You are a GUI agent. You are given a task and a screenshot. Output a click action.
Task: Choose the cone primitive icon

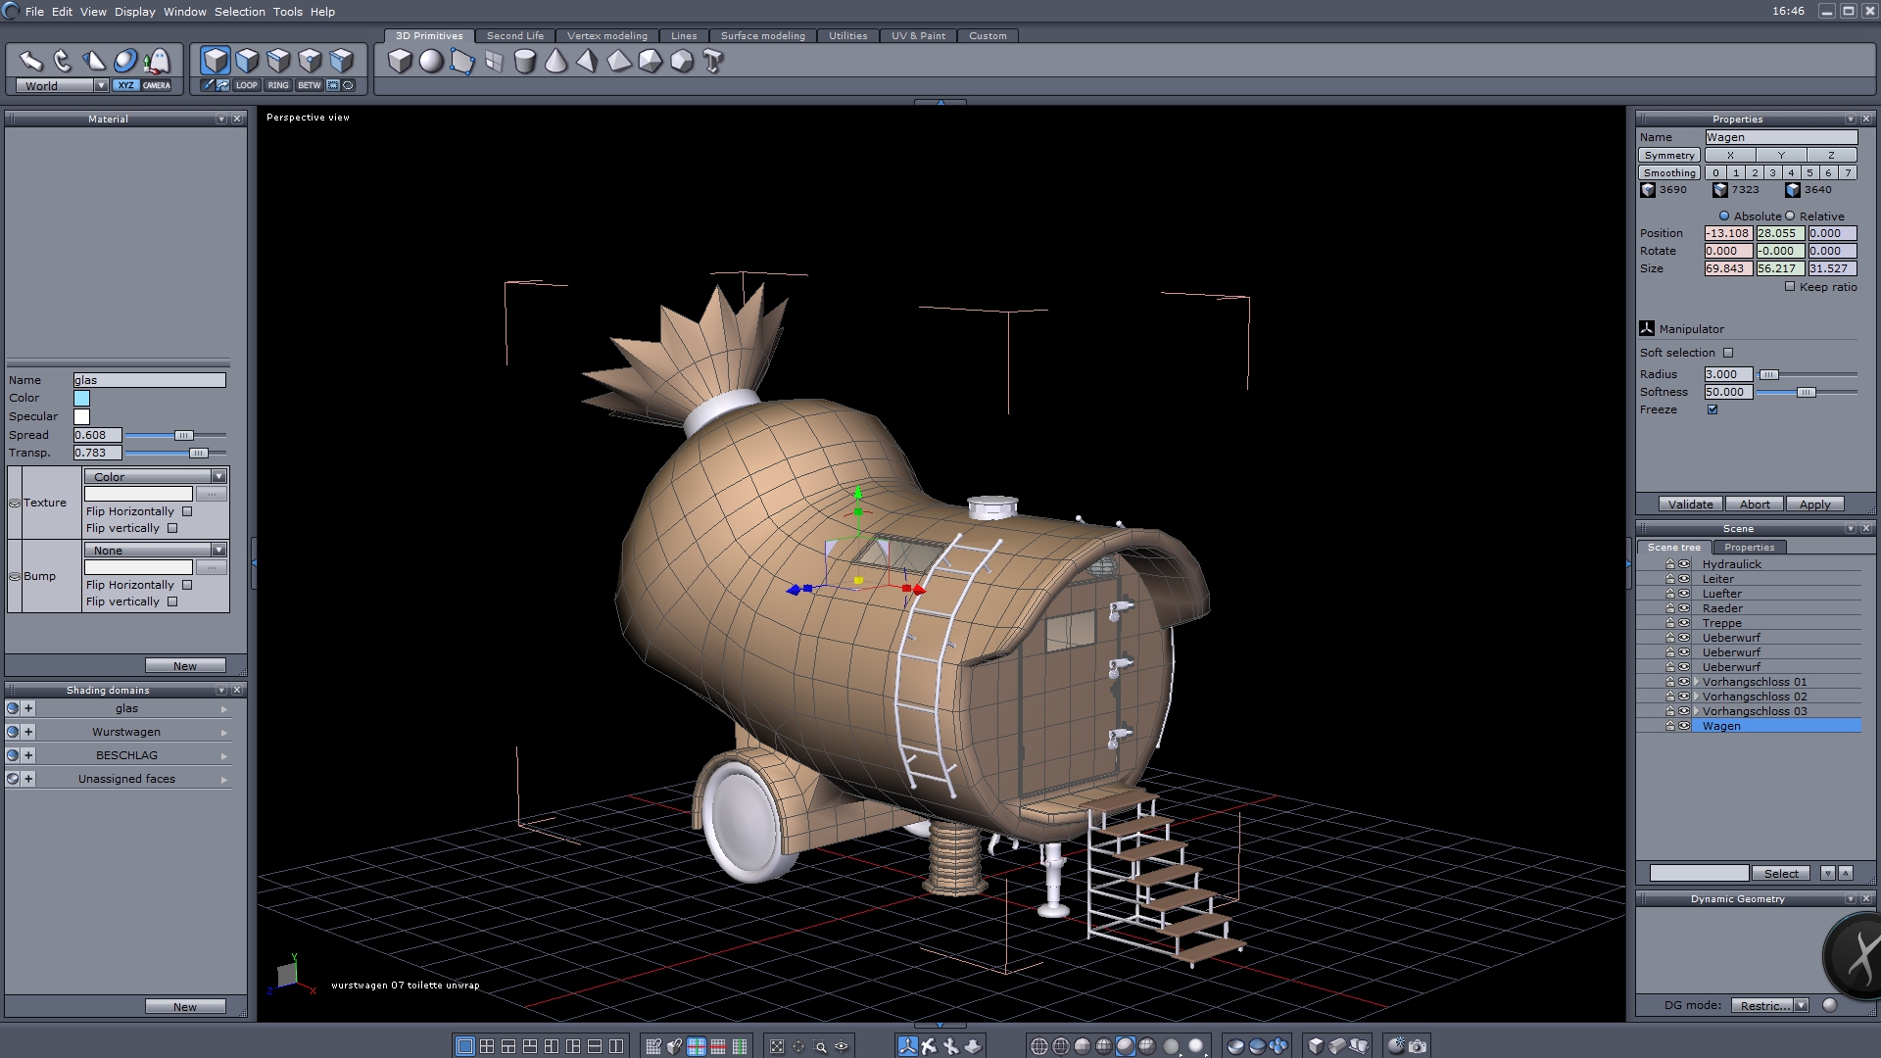point(555,62)
